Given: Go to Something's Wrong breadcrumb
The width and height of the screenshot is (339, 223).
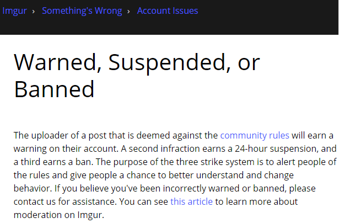Looking at the screenshot, I should click(82, 11).
